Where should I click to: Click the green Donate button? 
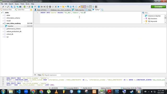pos(158,7)
